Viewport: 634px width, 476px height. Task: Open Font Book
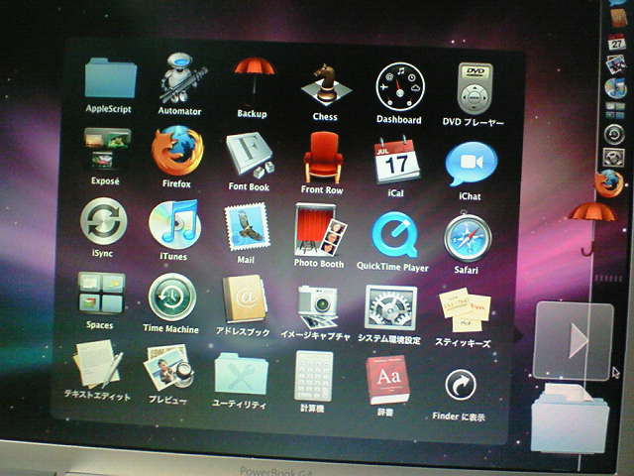tap(250, 155)
